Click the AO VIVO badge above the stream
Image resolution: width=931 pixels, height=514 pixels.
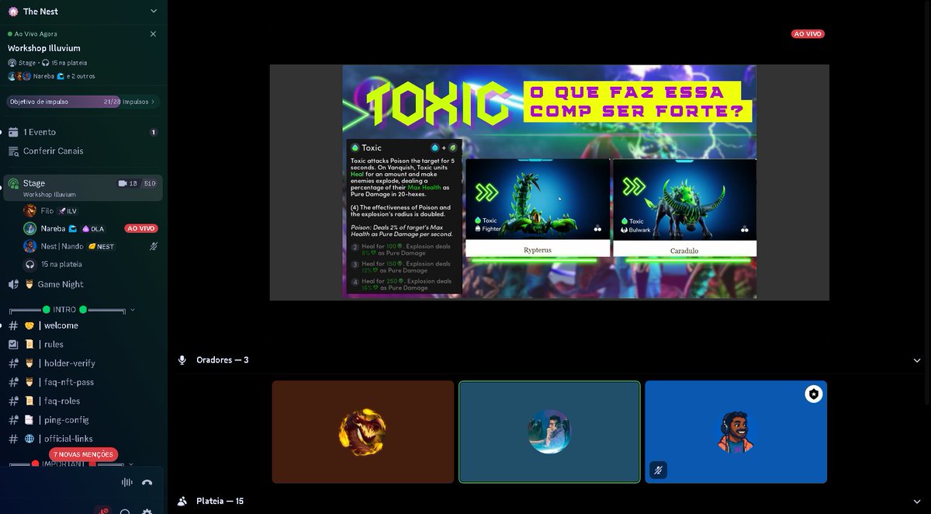(808, 34)
